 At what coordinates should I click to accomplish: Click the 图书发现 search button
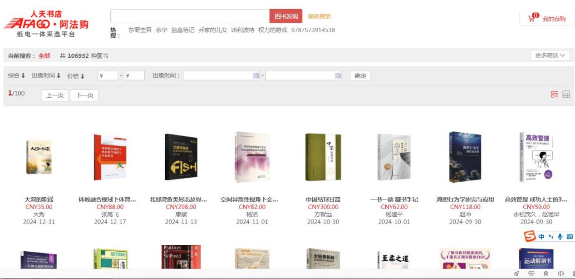(x=286, y=16)
